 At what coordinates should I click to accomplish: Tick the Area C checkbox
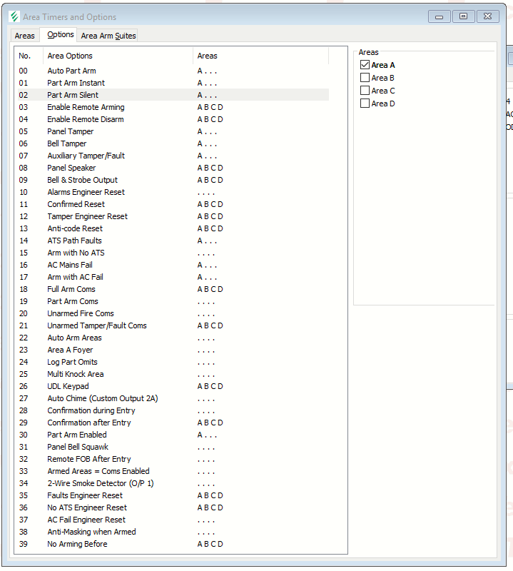pyautogui.click(x=365, y=91)
